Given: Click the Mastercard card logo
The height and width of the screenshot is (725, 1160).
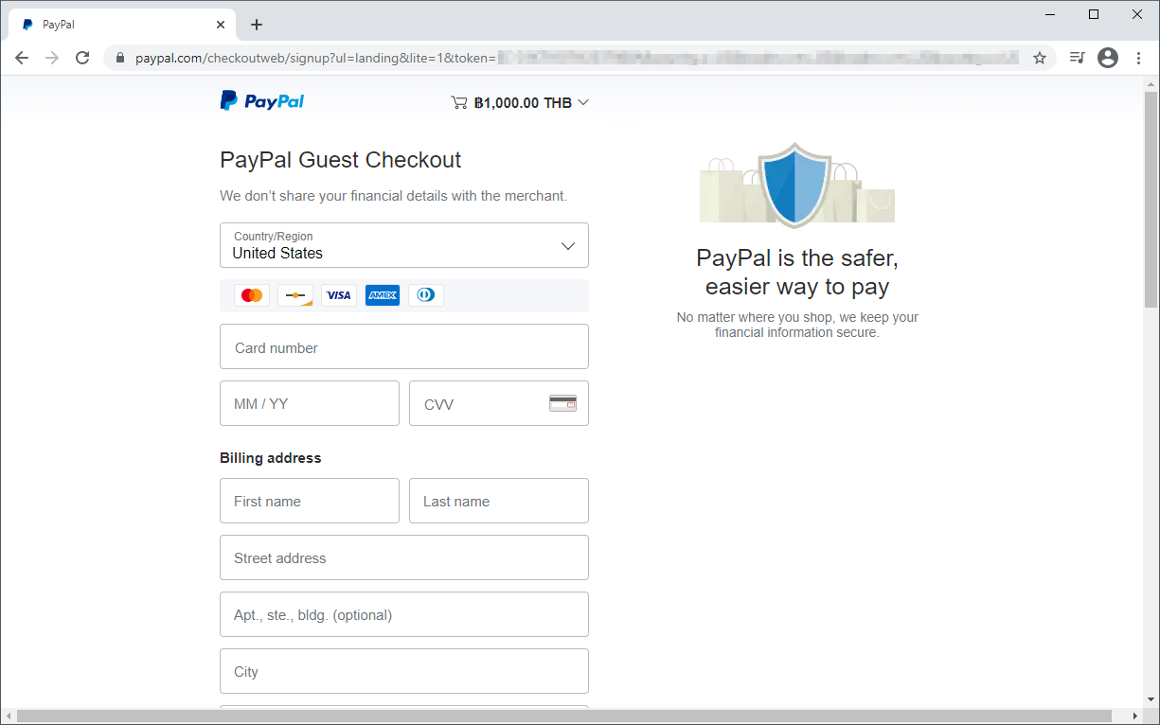Looking at the screenshot, I should (252, 295).
